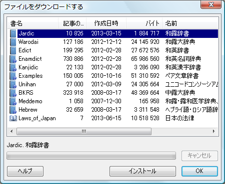Sort by the バイト column header
The height and width of the screenshot is (184, 225).
[144, 23]
